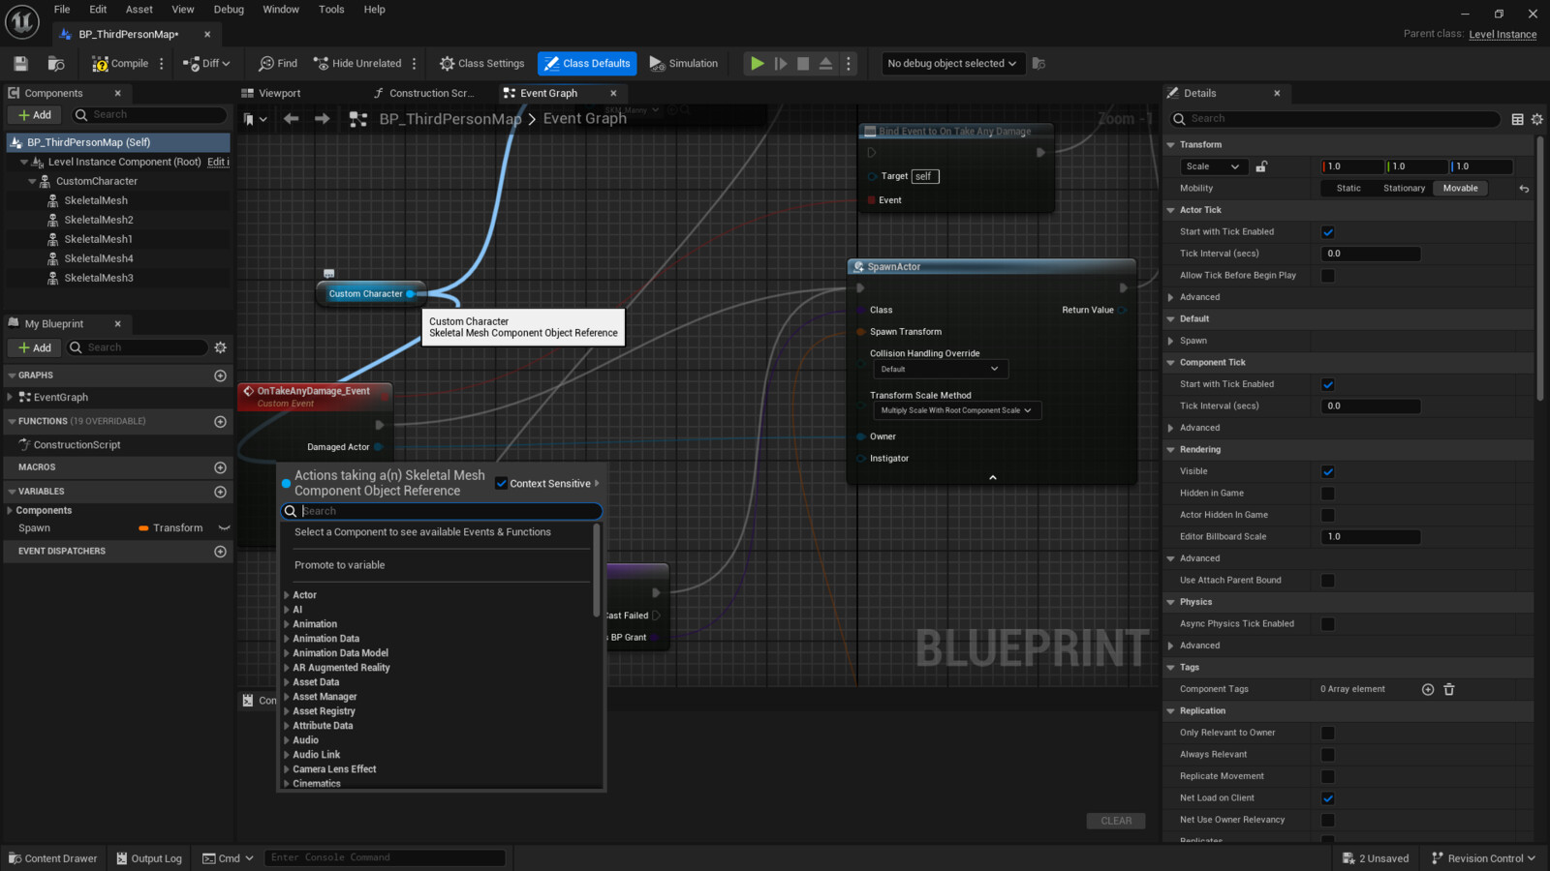Start Simulation mode

coord(684,64)
